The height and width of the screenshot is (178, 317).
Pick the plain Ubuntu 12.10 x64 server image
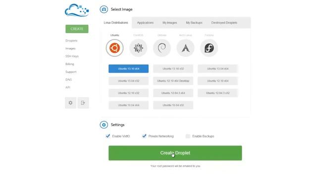[218, 81]
